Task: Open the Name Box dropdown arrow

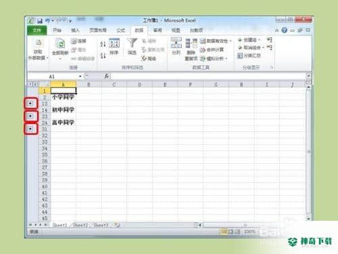Action: (80, 77)
